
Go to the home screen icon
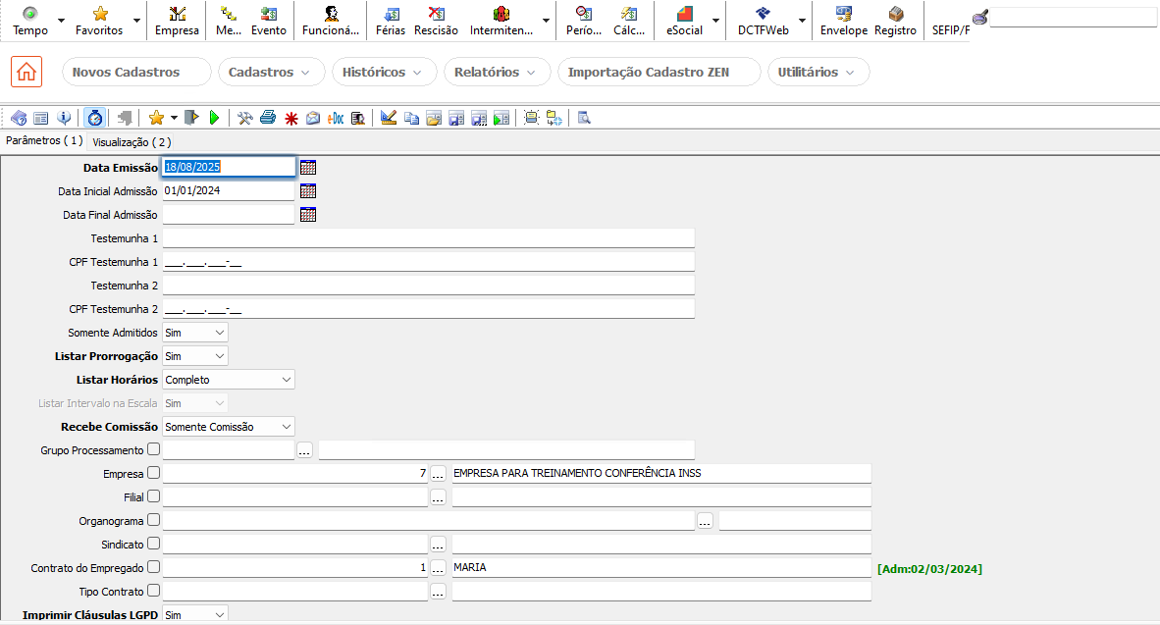coord(26,72)
